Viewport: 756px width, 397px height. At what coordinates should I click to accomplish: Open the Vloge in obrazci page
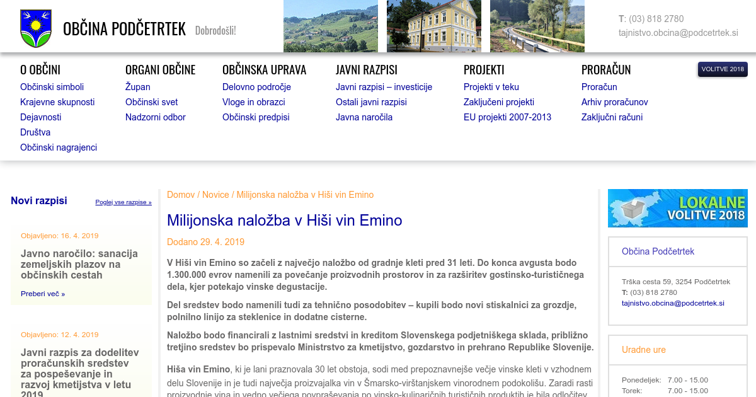click(253, 102)
